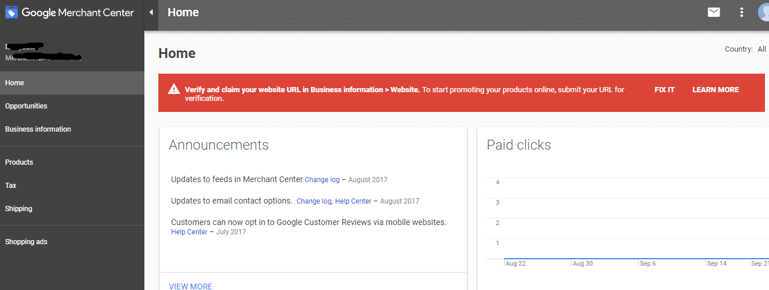Open the mail envelope icon
The image size is (769, 290).
pyautogui.click(x=714, y=12)
